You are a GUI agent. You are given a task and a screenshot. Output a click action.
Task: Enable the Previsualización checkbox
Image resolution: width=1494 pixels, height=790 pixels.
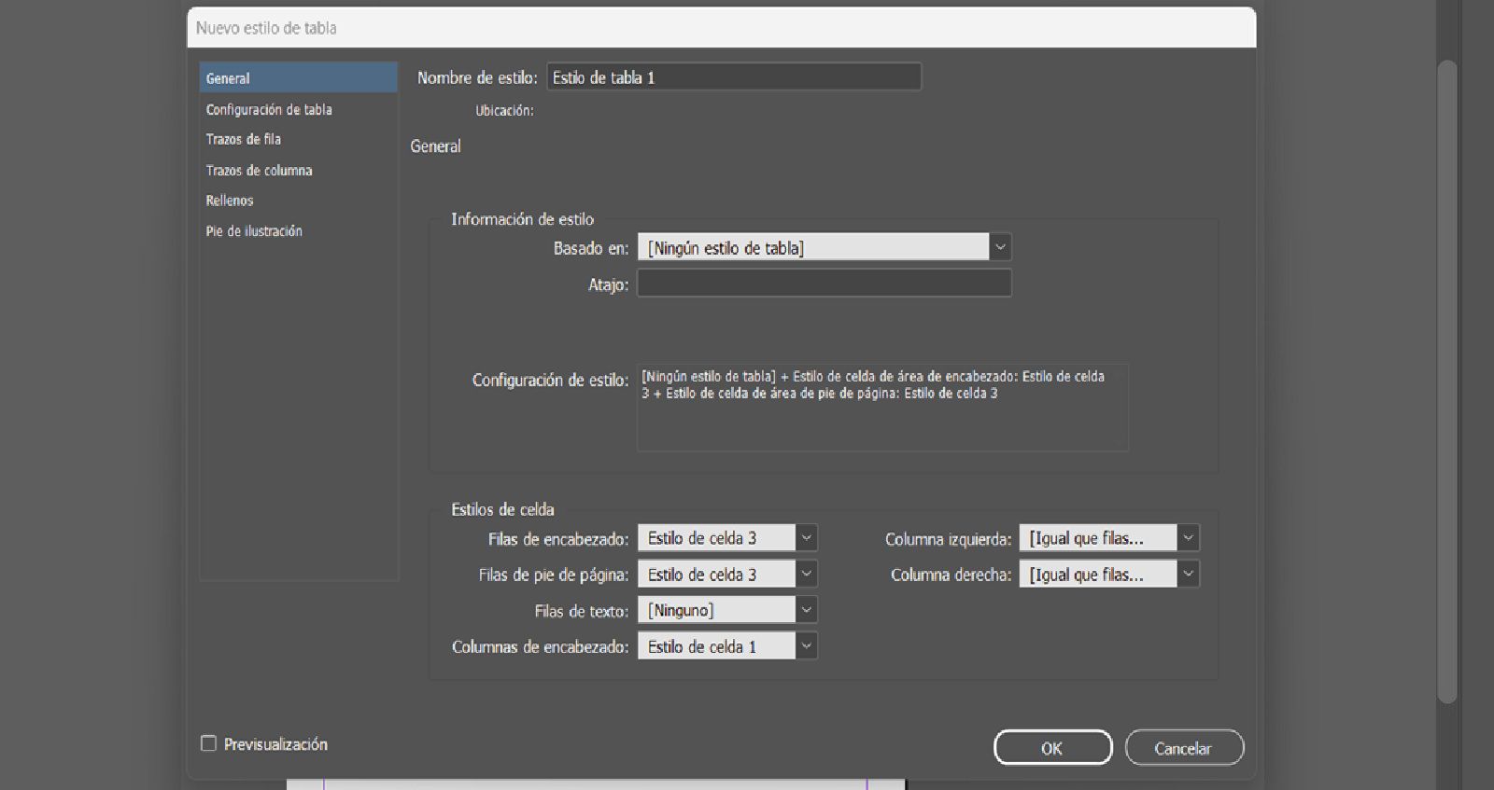[208, 743]
